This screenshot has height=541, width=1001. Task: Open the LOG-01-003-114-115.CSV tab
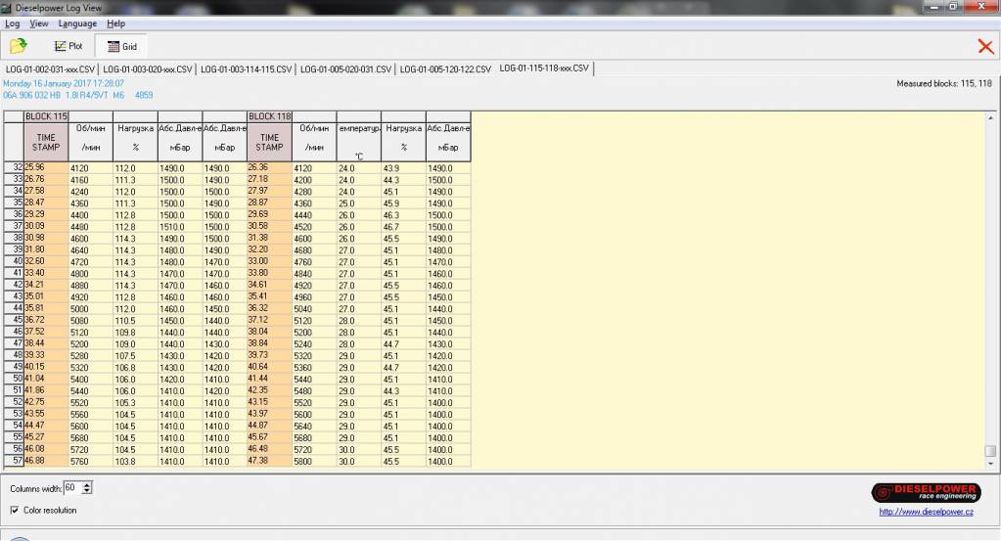tap(247, 69)
